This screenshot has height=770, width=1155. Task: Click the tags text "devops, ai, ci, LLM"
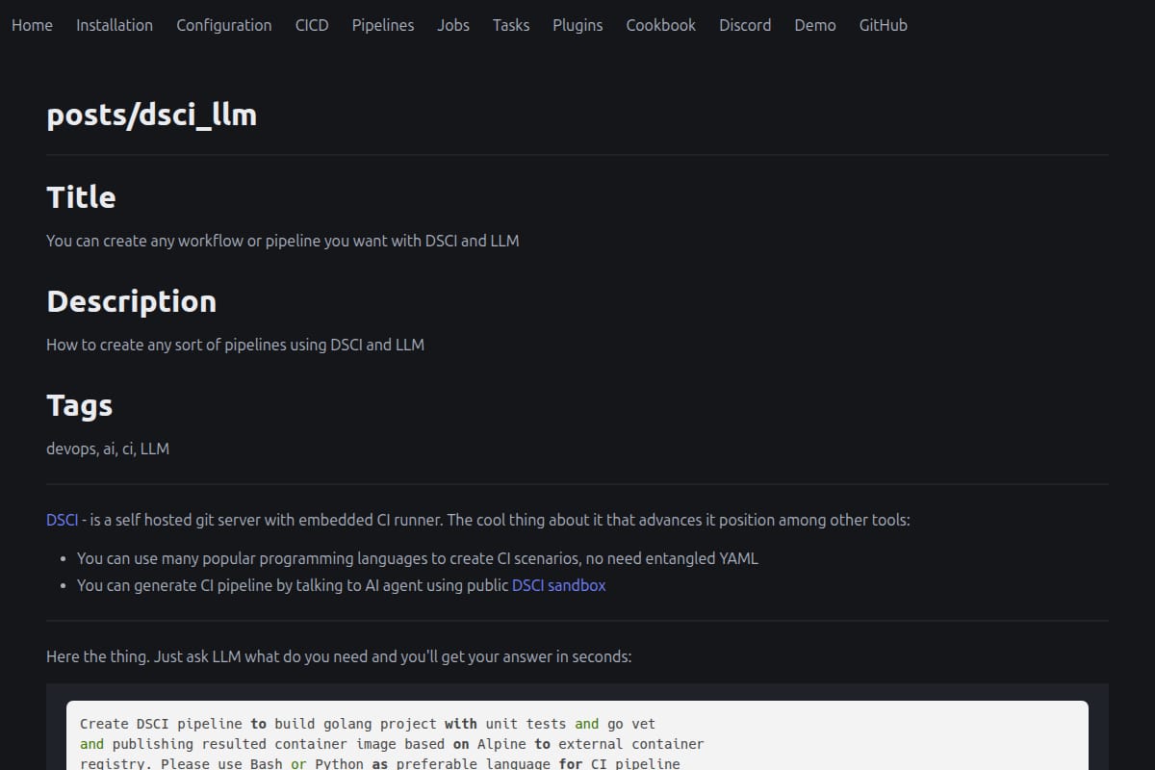[108, 449]
